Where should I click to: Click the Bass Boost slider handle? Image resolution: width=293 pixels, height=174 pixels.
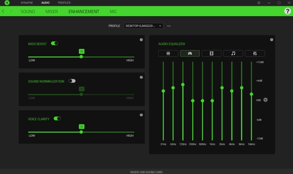click(81, 57)
